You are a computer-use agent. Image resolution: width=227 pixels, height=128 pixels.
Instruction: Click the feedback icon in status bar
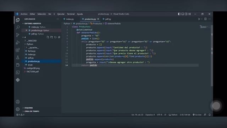(x=205, y=114)
